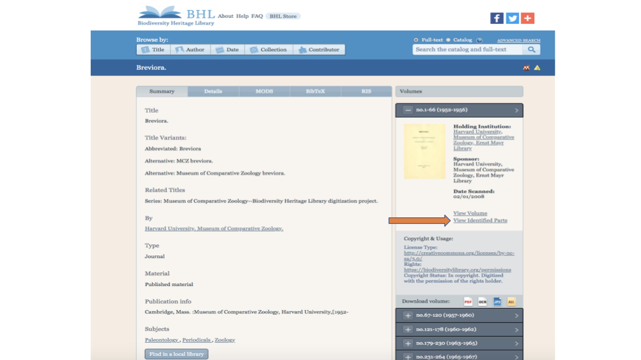Open the FAQ menu link
Screen dimensions: 641x360
[x=256, y=16]
